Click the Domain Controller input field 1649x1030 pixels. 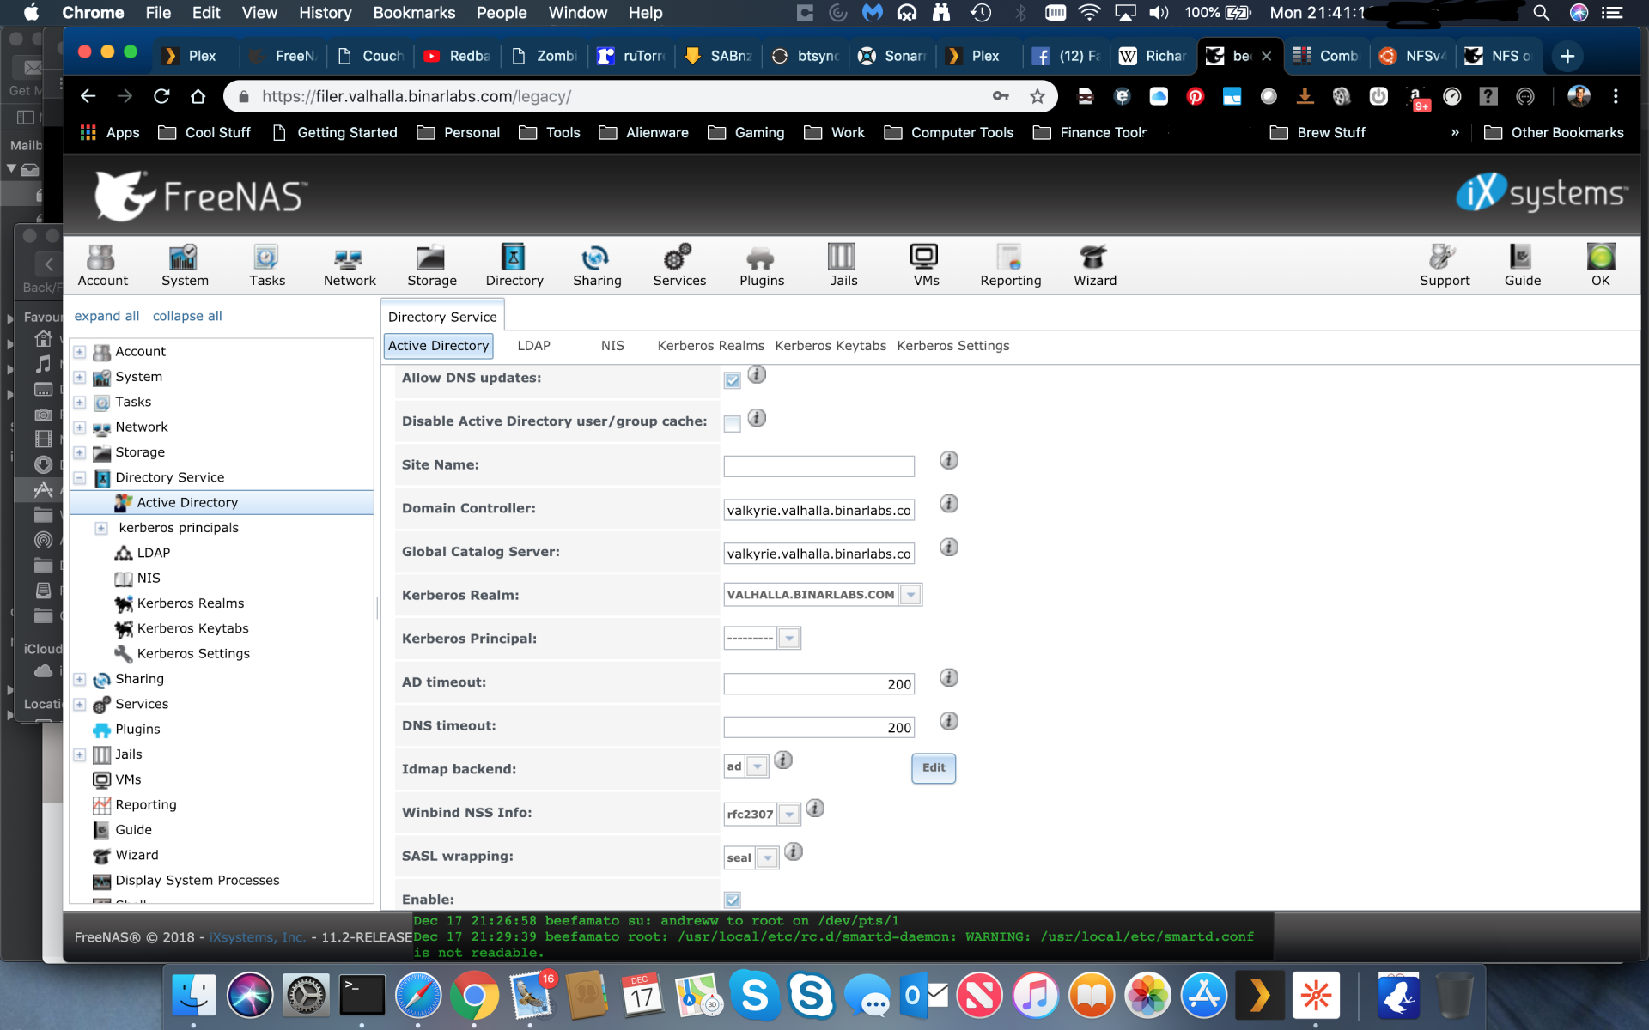(819, 510)
